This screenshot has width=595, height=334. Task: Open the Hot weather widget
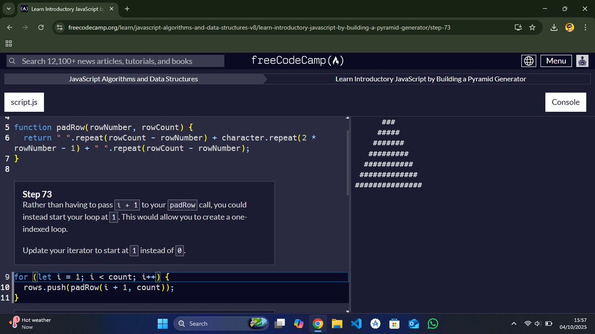coord(31,324)
